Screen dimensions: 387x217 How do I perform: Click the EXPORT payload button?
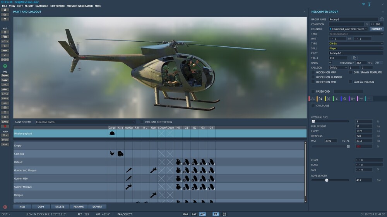pyautogui.click(x=97, y=207)
